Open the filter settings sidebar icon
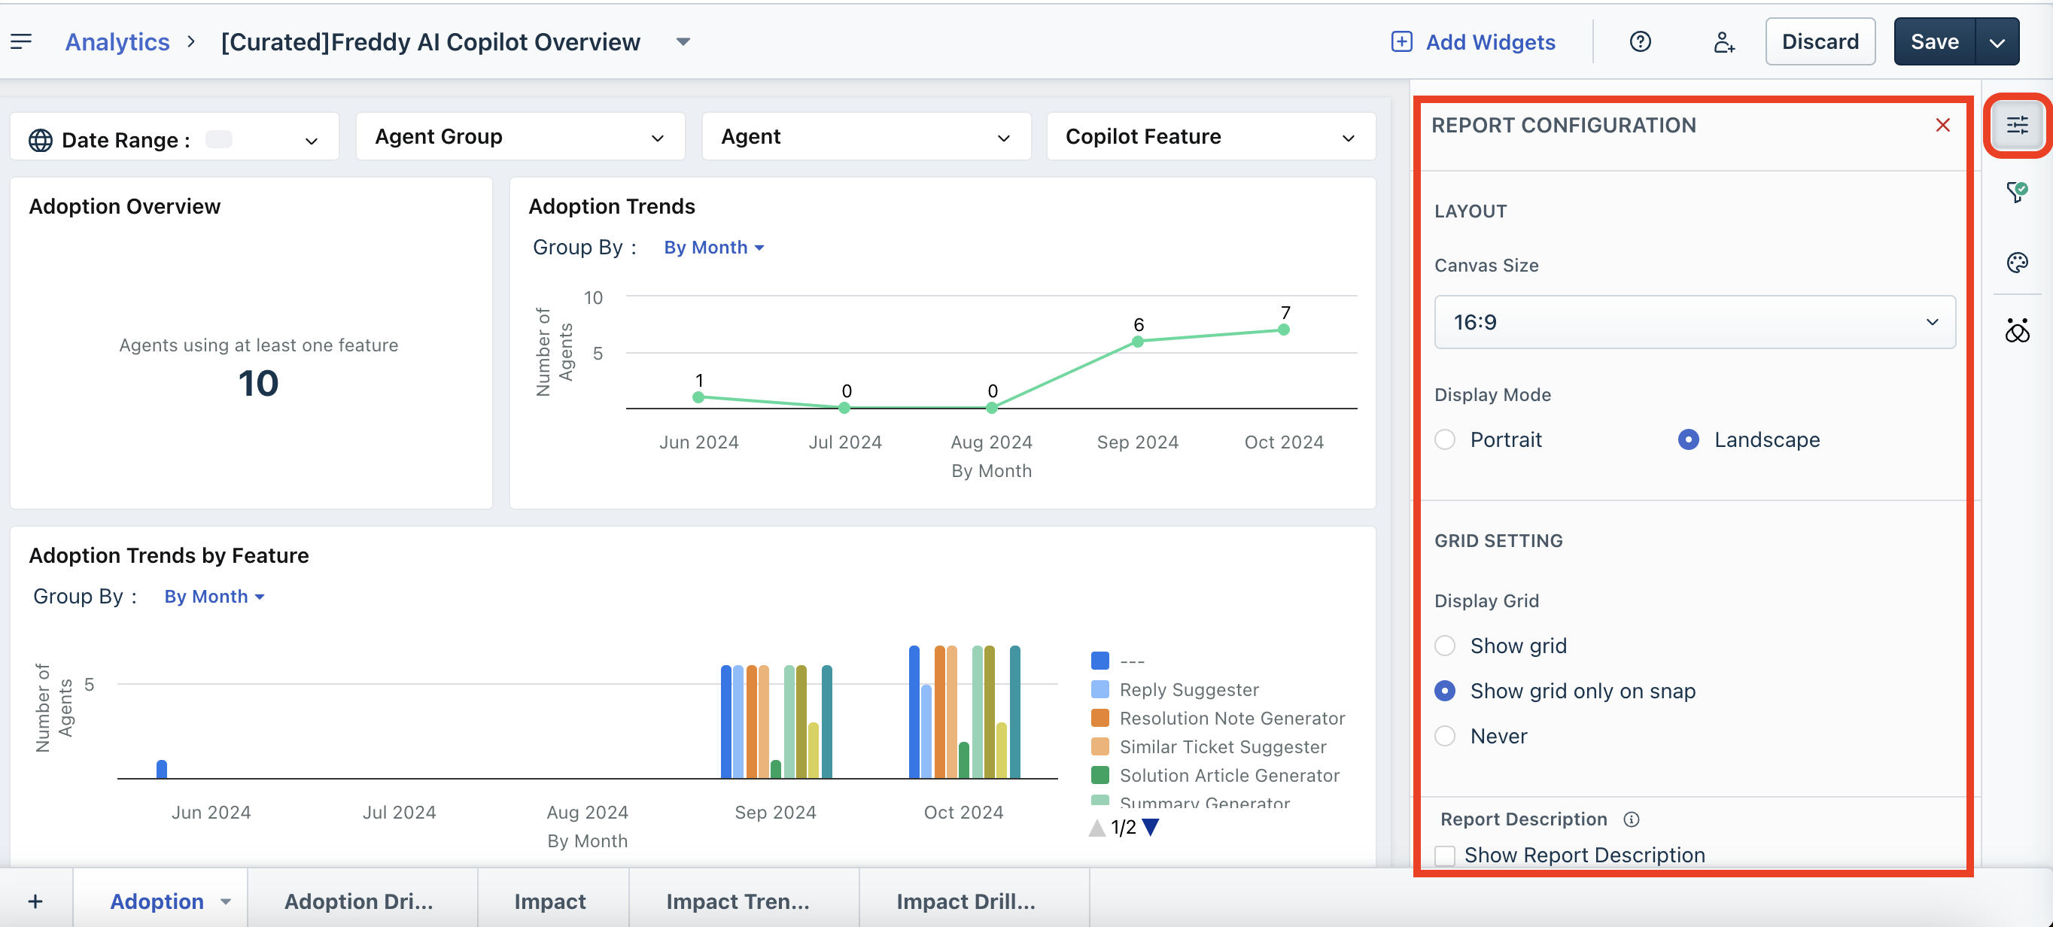This screenshot has height=927, width=2053. tap(2016, 192)
